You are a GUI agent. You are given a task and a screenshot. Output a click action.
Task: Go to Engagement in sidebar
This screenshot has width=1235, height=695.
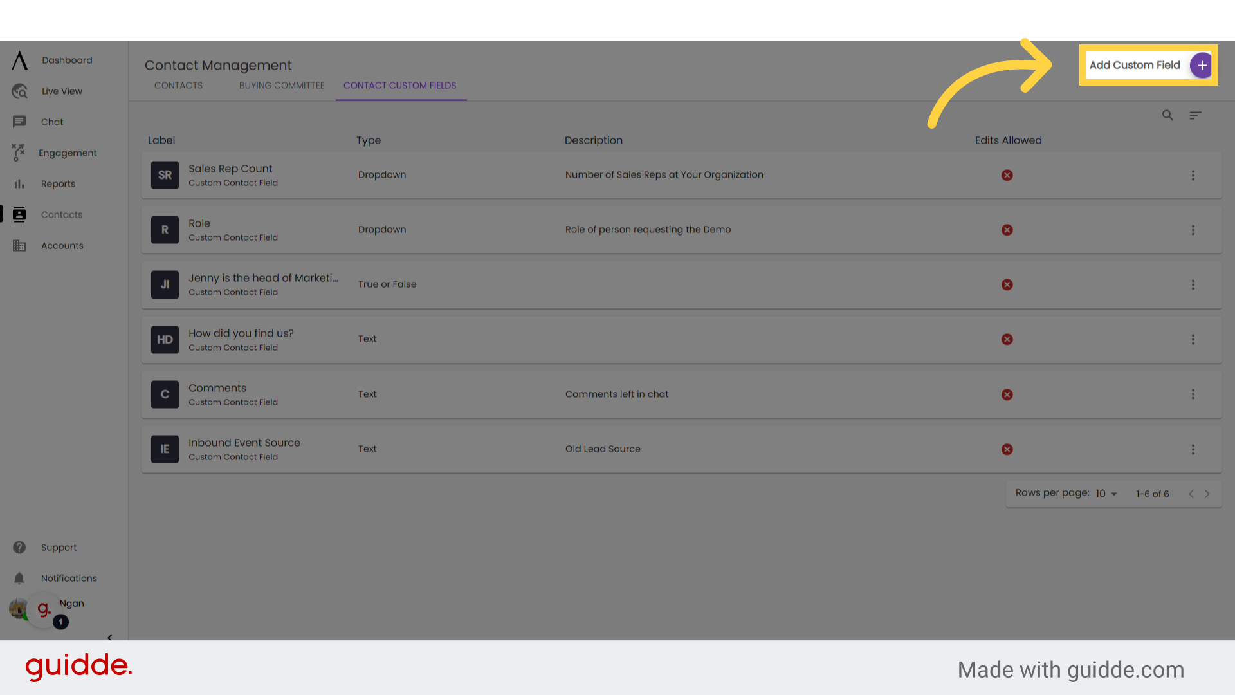coord(68,153)
